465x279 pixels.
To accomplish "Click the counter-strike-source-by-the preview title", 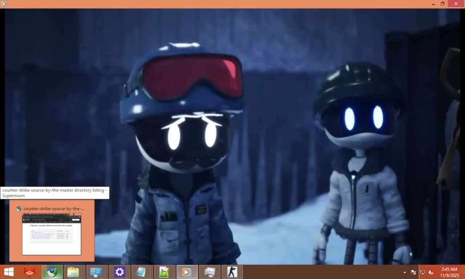I will [54, 209].
